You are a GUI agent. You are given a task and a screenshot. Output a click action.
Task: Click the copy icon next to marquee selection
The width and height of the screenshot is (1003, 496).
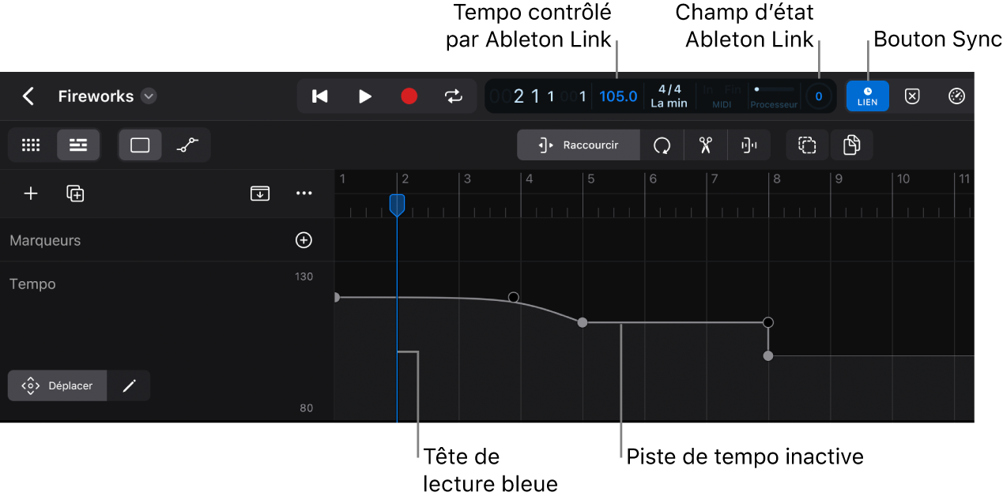click(x=852, y=145)
